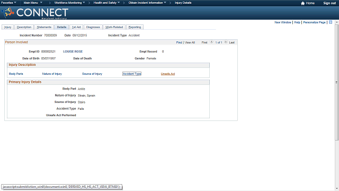Viewport: 339px width, 191px height.
Task: Click the Injury Details breadcrumb
Action: [183, 3]
